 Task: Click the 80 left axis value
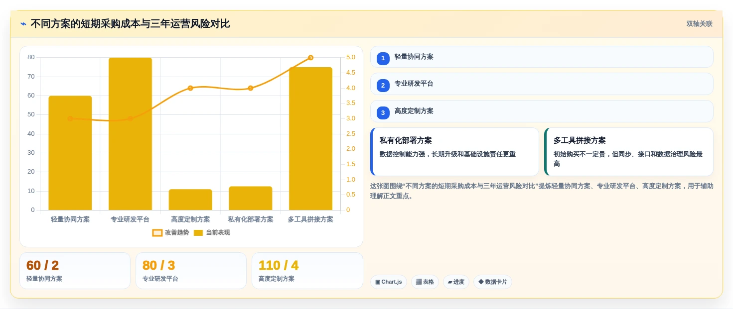click(x=31, y=57)
